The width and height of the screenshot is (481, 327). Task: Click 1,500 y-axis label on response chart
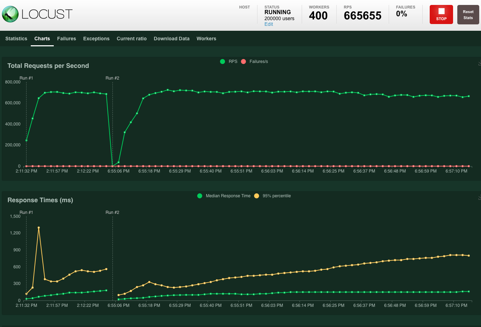tap(15, 216)
